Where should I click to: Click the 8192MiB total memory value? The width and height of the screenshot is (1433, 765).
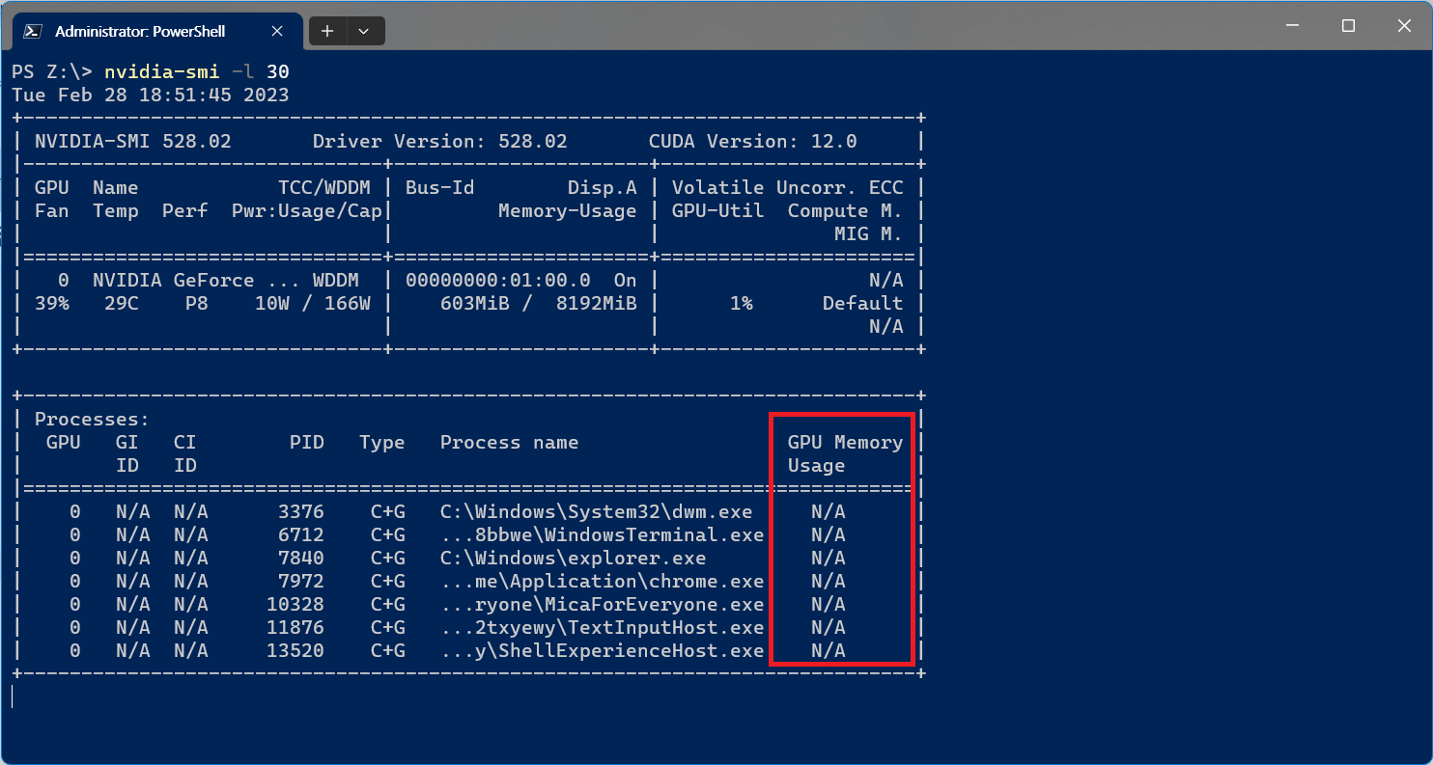tap(597, 304)
